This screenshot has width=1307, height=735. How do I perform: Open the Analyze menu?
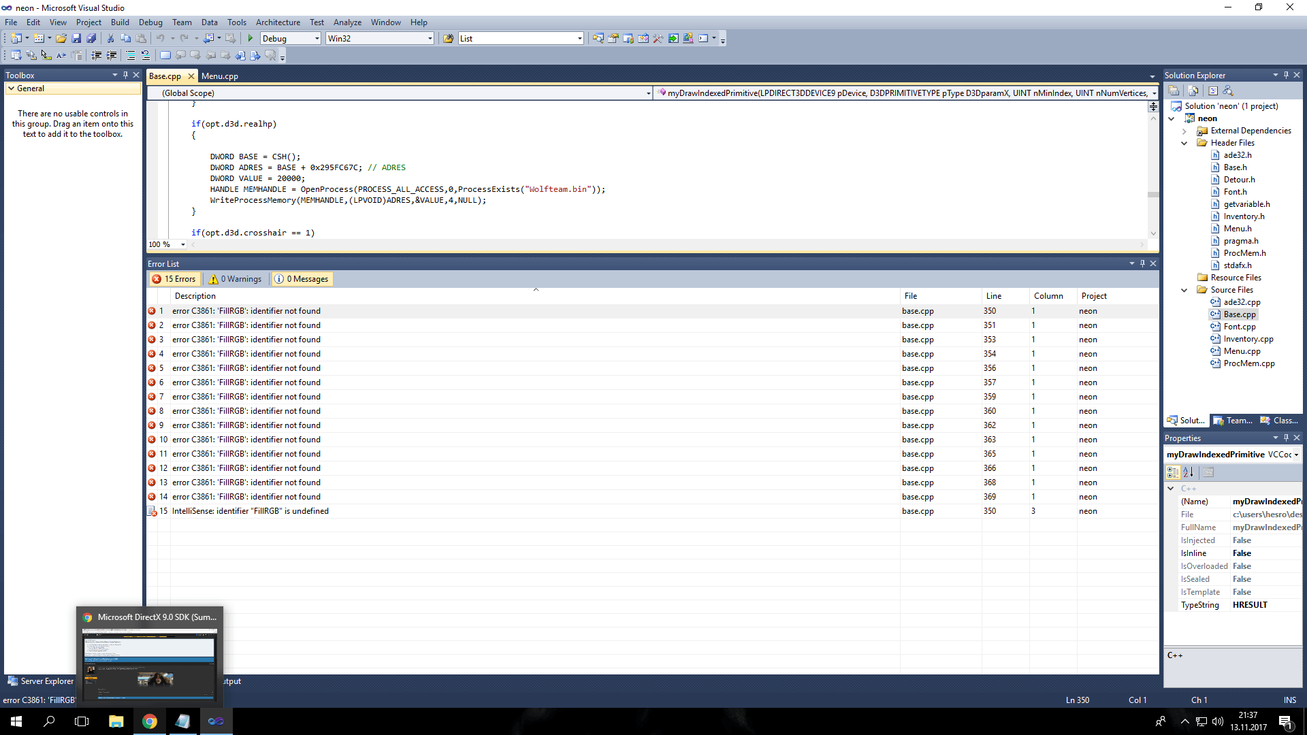click(347, 22)
